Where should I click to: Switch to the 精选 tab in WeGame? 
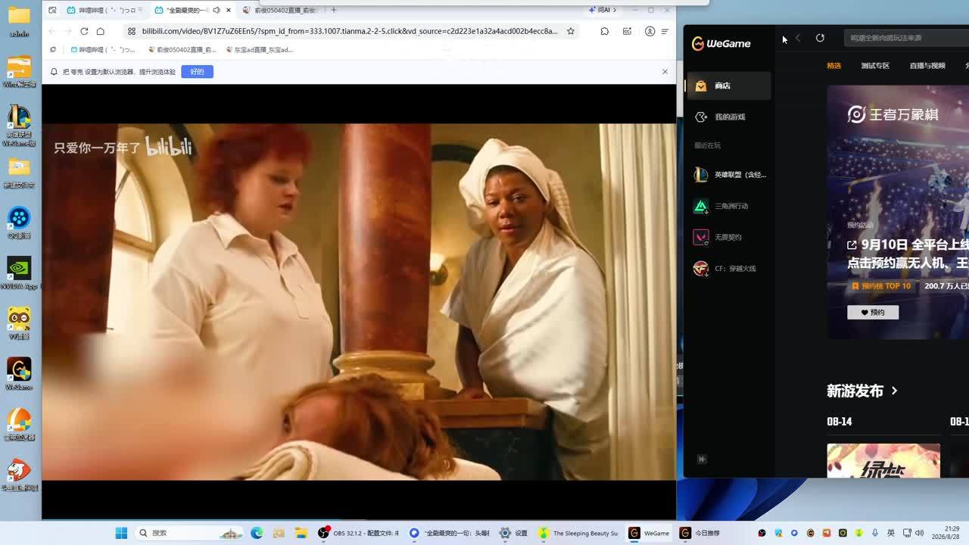[x=834, y=66]
